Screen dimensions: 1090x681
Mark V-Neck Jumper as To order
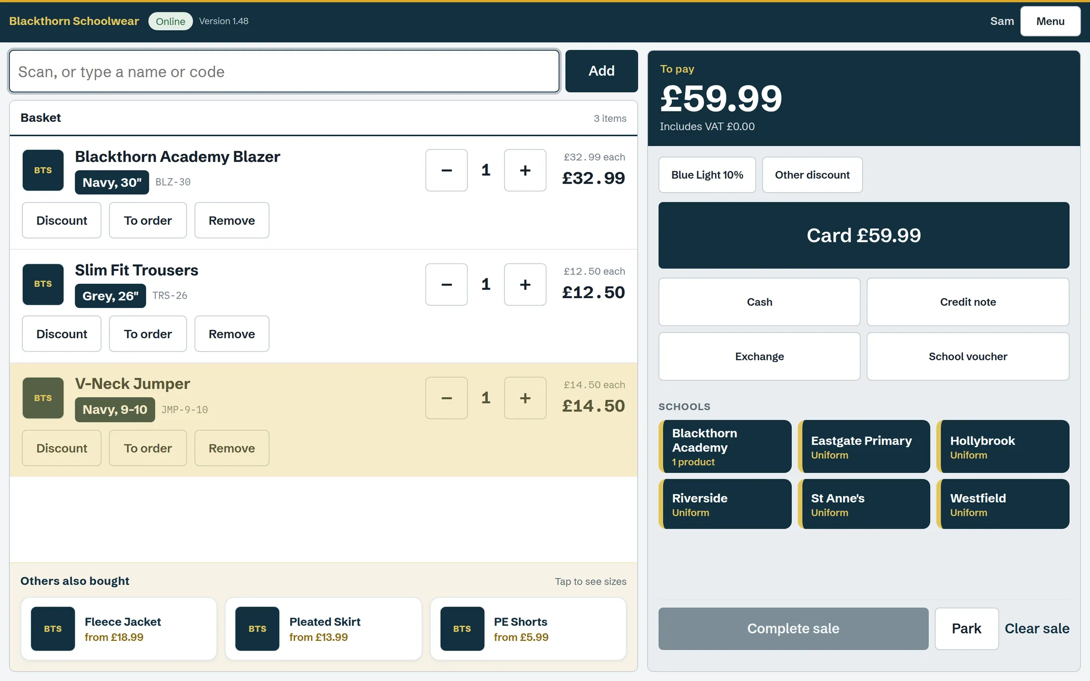[x=148, y=448]
